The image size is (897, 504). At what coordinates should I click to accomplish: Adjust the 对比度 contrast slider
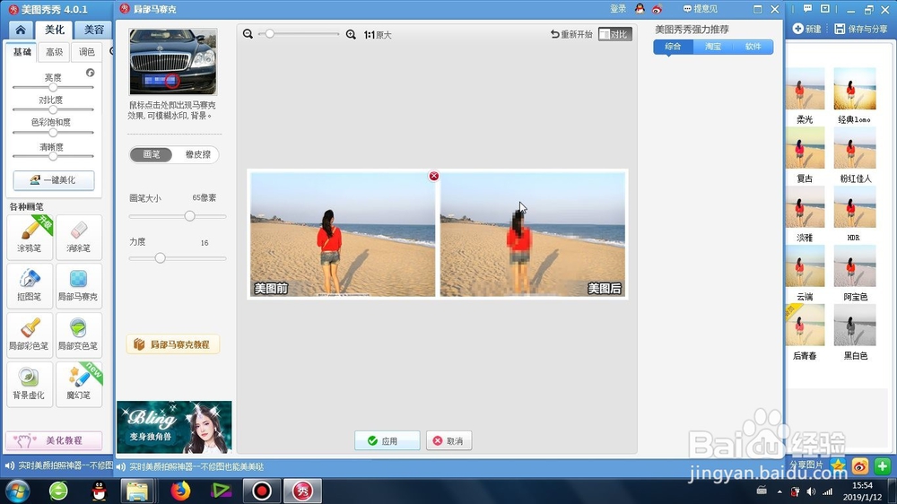pos(53,109)
